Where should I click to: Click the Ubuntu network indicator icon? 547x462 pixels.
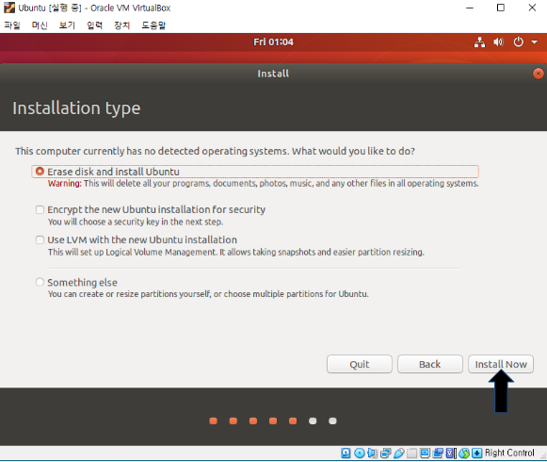pyautogui.click(x=479, y=41)
